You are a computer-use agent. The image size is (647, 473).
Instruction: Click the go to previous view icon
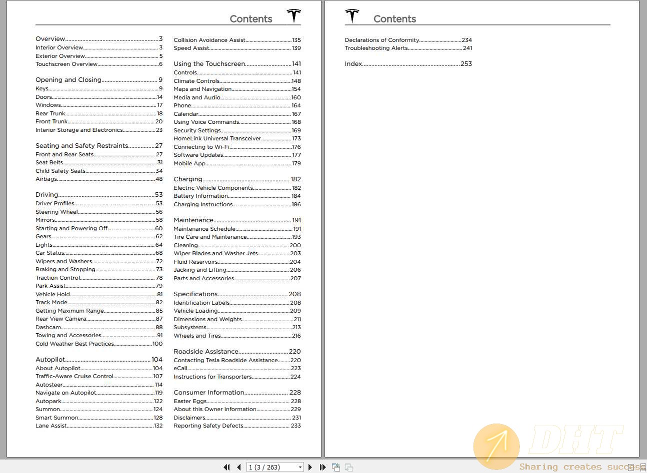(x=336, y=468)
